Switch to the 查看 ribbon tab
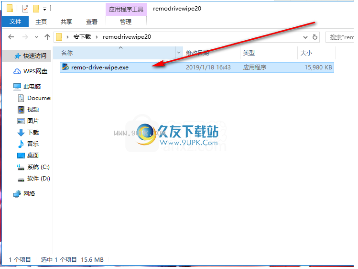 92,22
